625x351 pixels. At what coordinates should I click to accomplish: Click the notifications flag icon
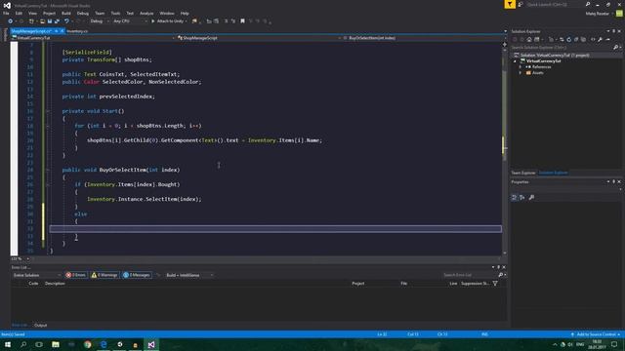(510, 4)
